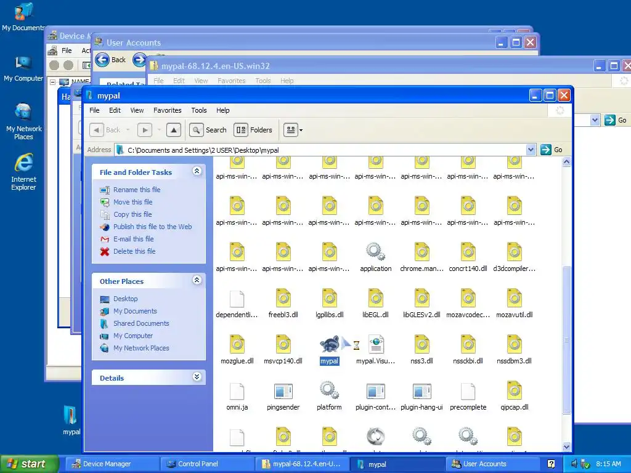Open the Tools menu in mypal window

199,110
